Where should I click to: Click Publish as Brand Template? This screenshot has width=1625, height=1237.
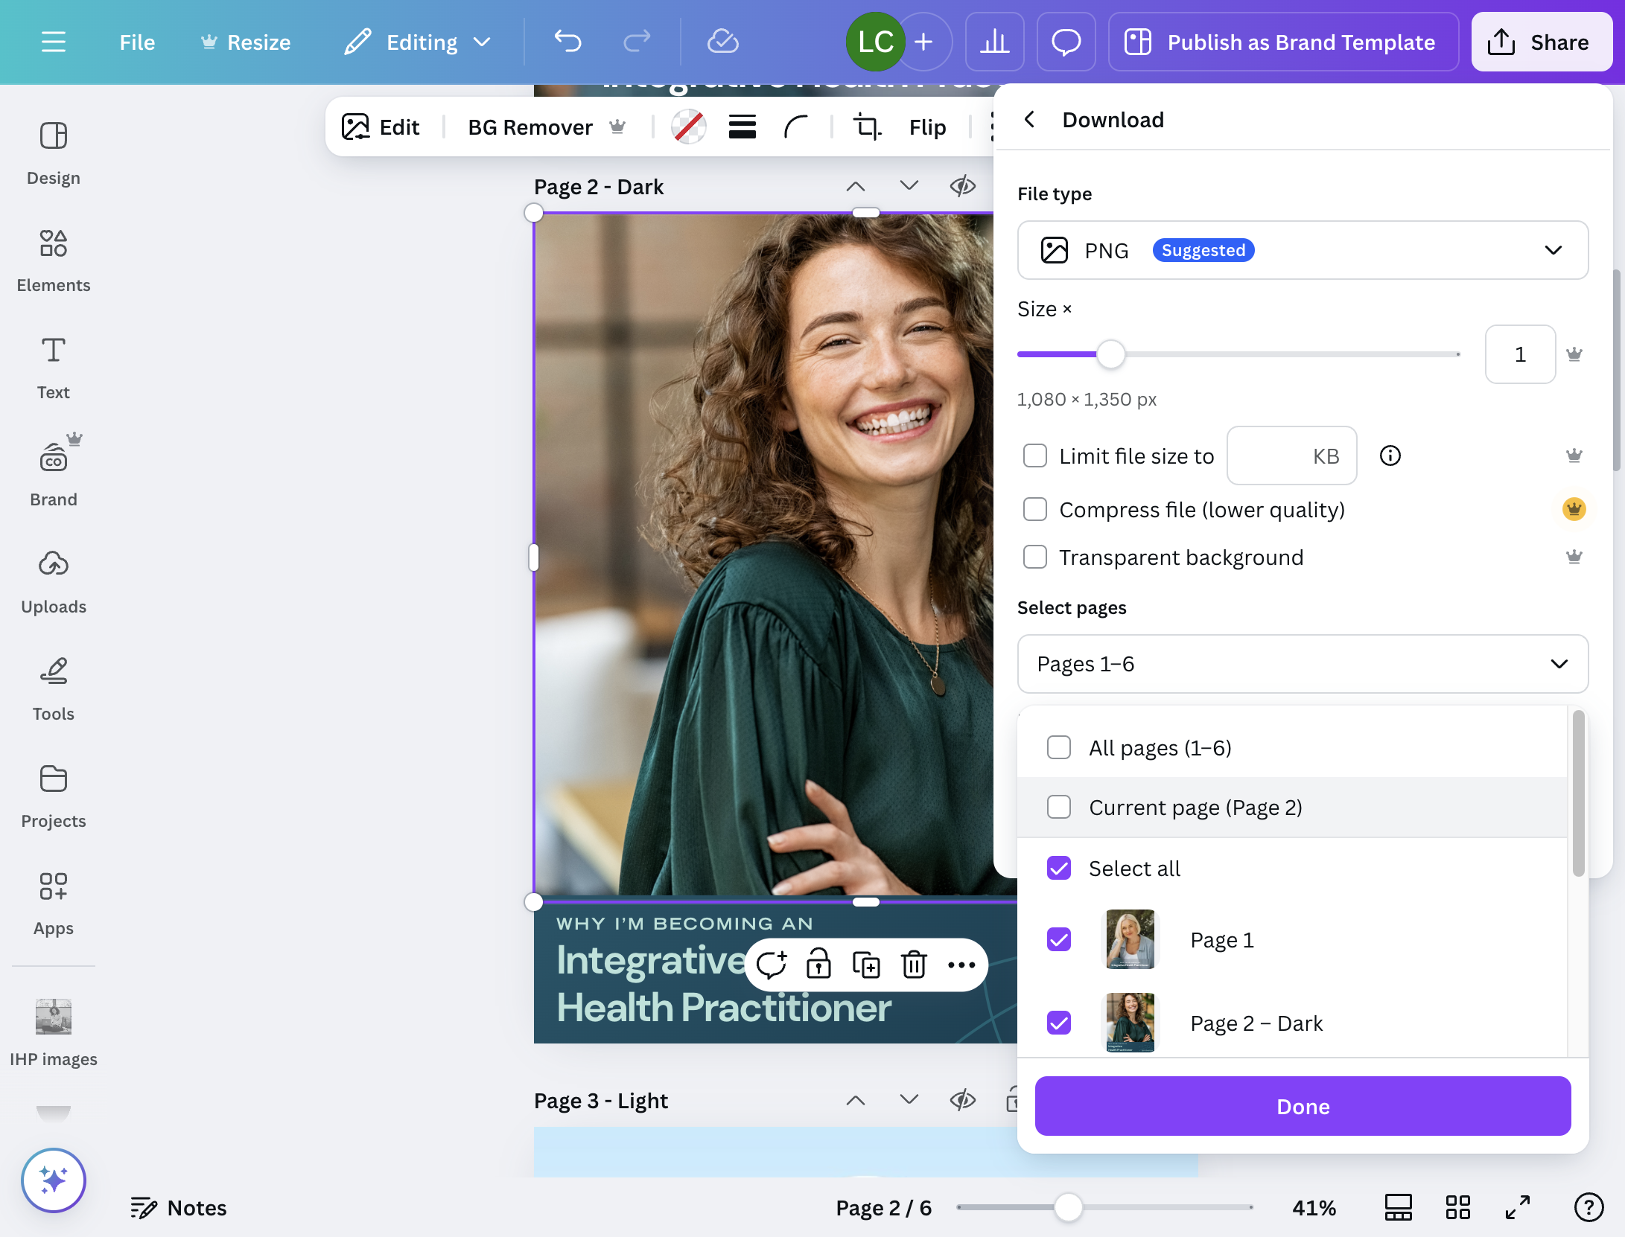pos(1283,42)
